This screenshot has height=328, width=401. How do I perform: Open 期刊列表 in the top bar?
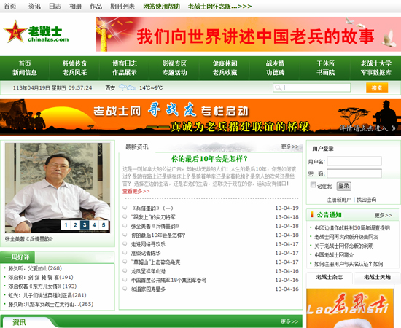click(x=122, y=6)
